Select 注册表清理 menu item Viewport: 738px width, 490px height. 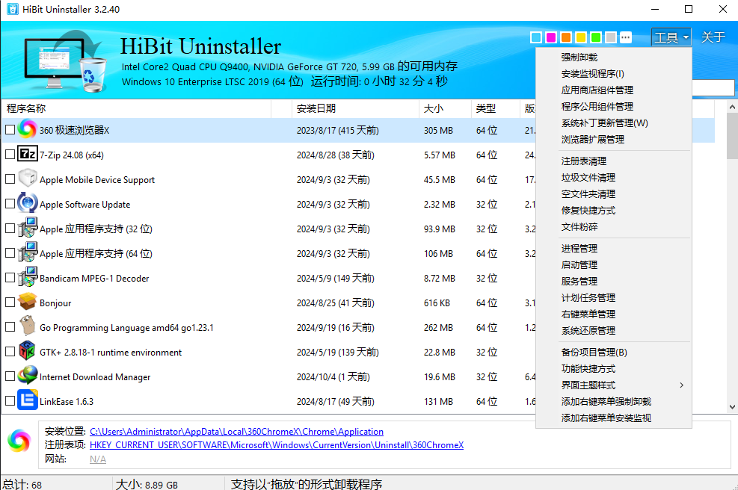(x=584, y=161)
